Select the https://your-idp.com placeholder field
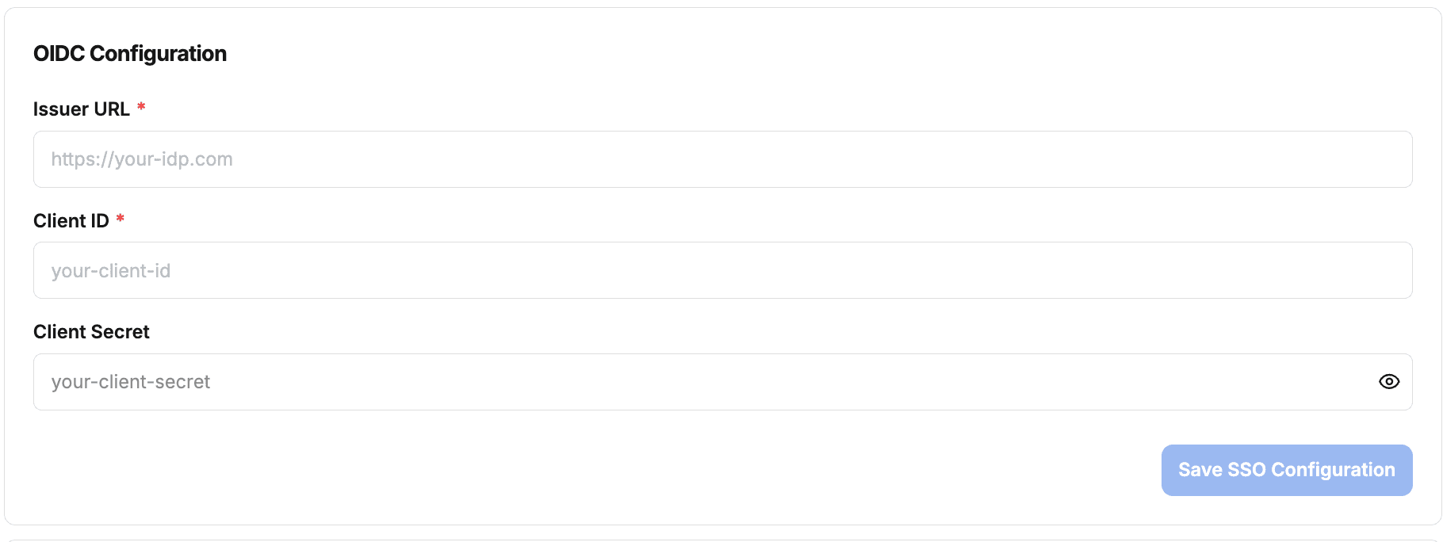This screenshot has width=1443, height=542. (x=721, y=159)
